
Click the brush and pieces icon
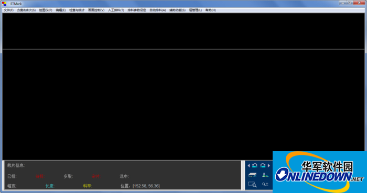pyautogui.click(x=265, y=175)
